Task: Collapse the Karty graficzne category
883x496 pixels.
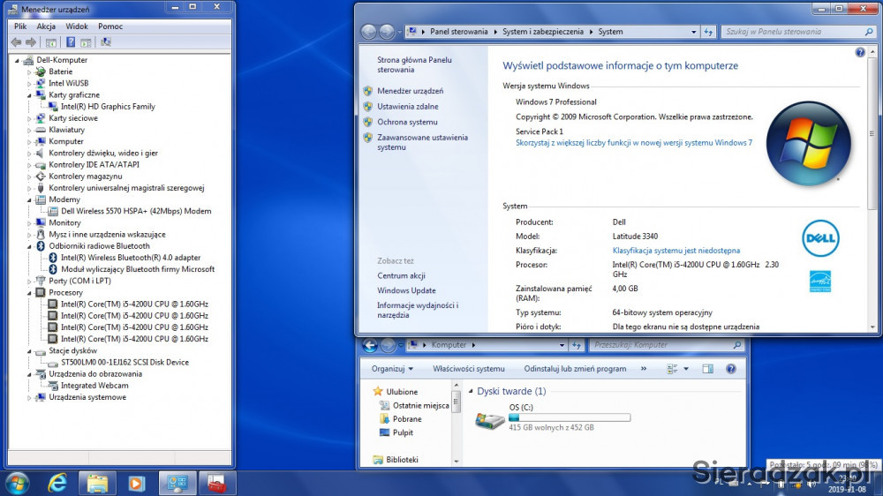Action: (29, 95)
